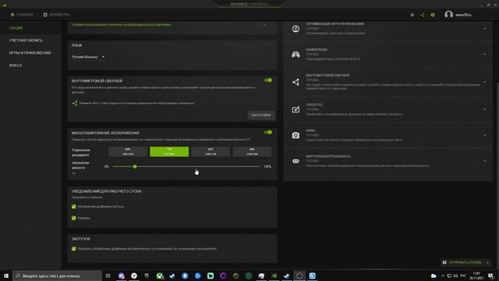
Task: Open the GeForce Experience taskbar icon
Action: point(274,276)
